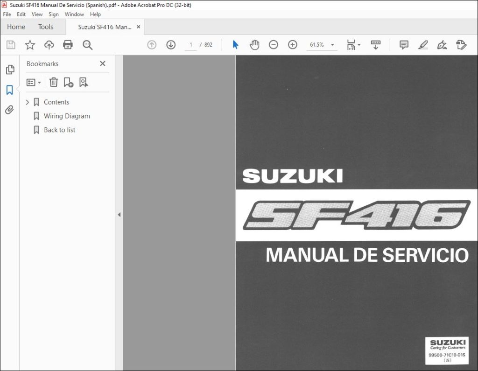Close the Suzuki SF416 document tab

pyautogui.click(x=138, y=27)
